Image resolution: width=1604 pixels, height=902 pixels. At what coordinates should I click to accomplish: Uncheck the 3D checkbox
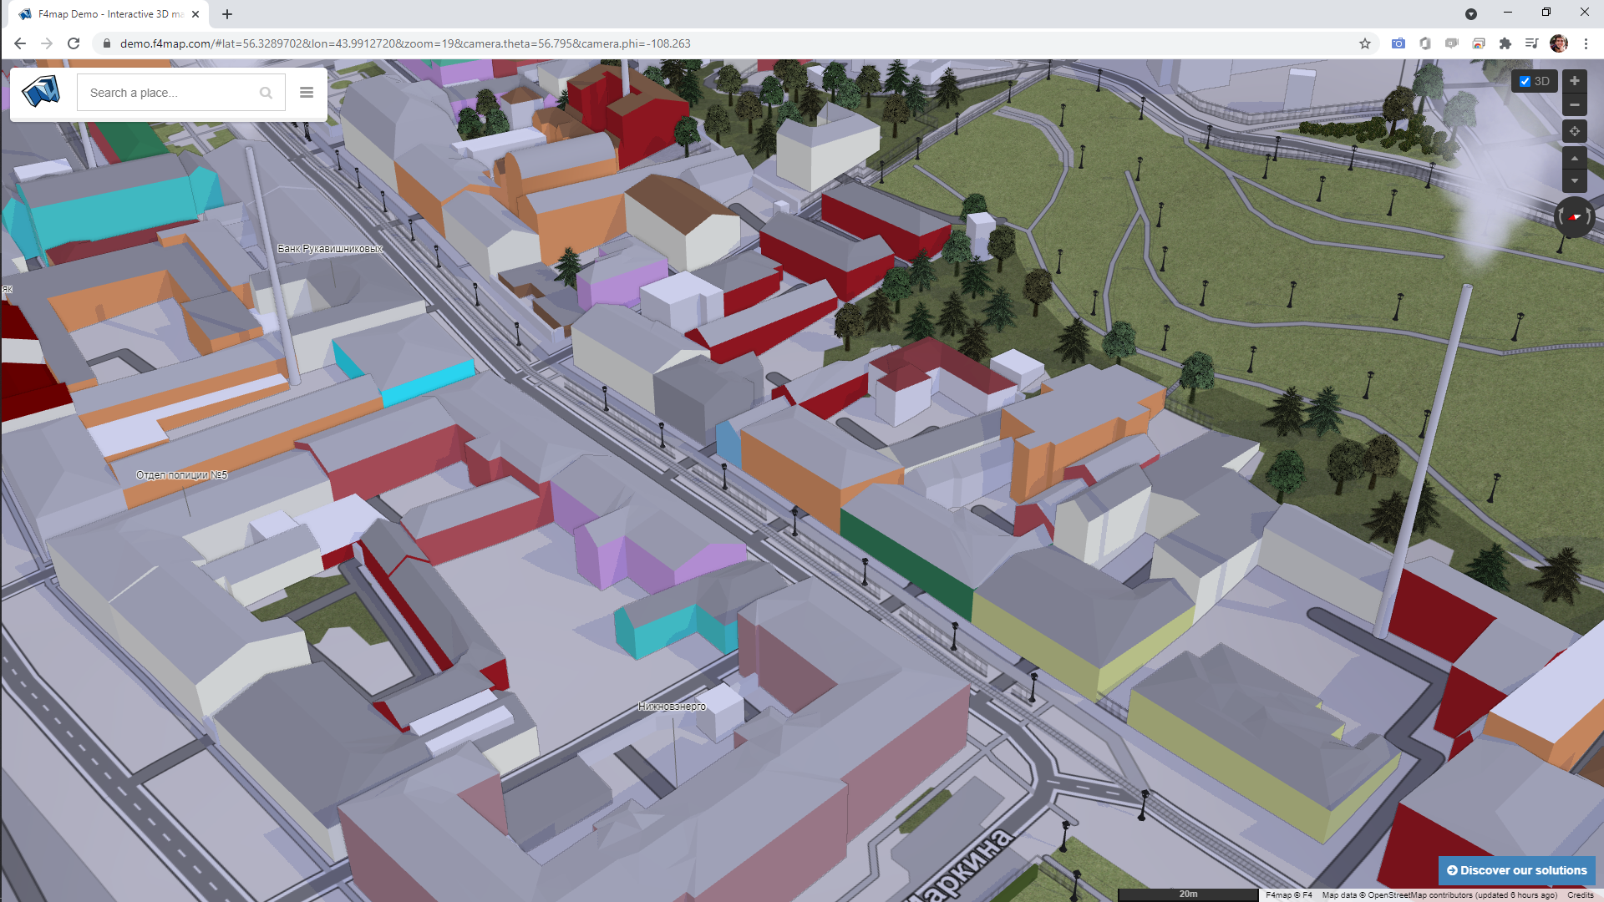pyautogui.click(x=1525, y=81)
